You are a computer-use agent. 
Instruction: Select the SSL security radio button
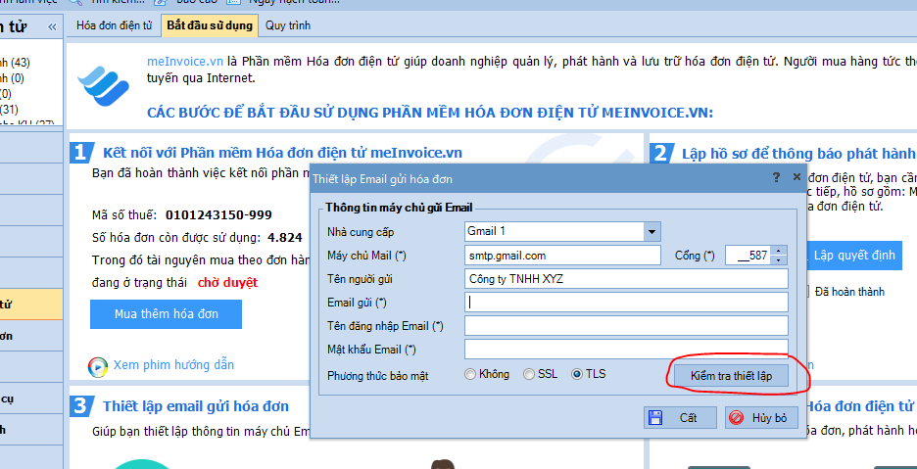pos(529,374)
